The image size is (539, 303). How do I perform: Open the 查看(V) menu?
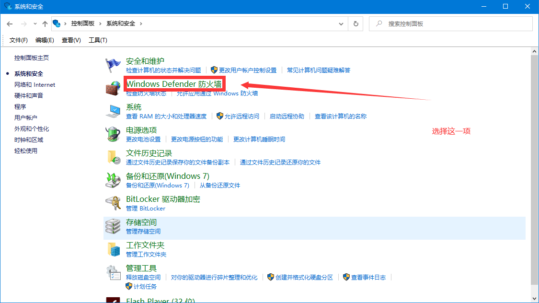pos(71,40)
